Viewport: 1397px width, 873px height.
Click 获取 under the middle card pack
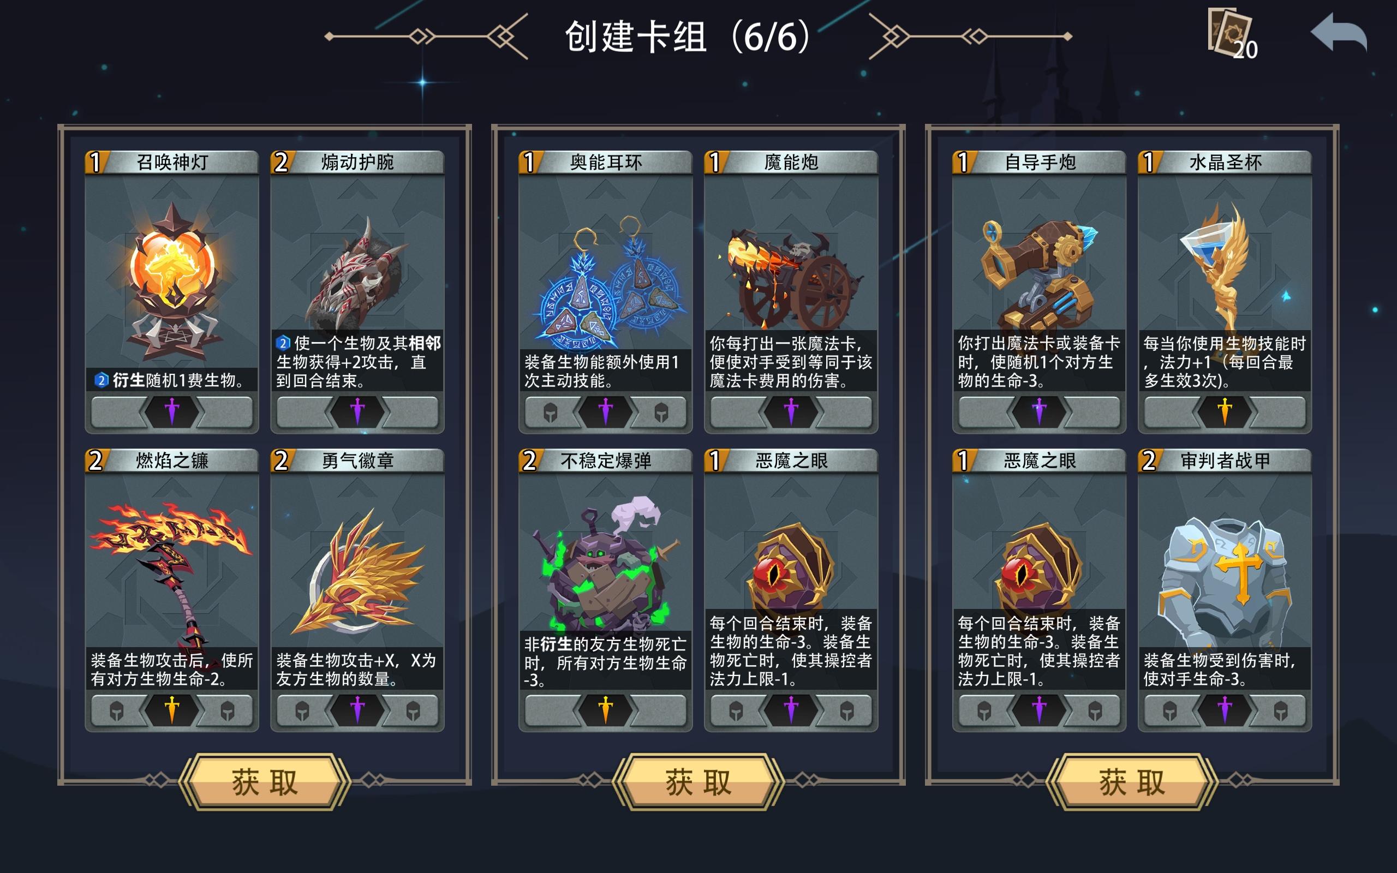[698, 782]
